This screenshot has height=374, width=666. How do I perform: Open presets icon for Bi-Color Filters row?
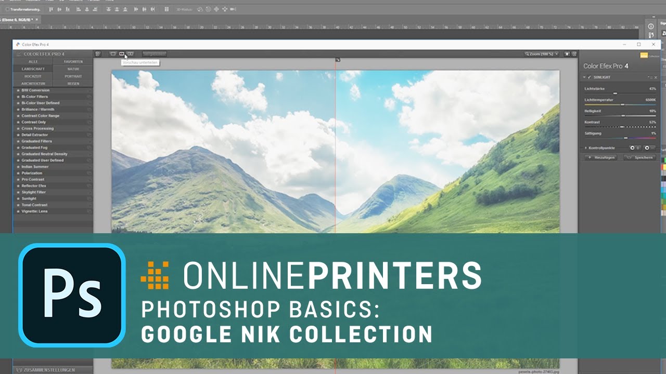(x=89, y=97)
